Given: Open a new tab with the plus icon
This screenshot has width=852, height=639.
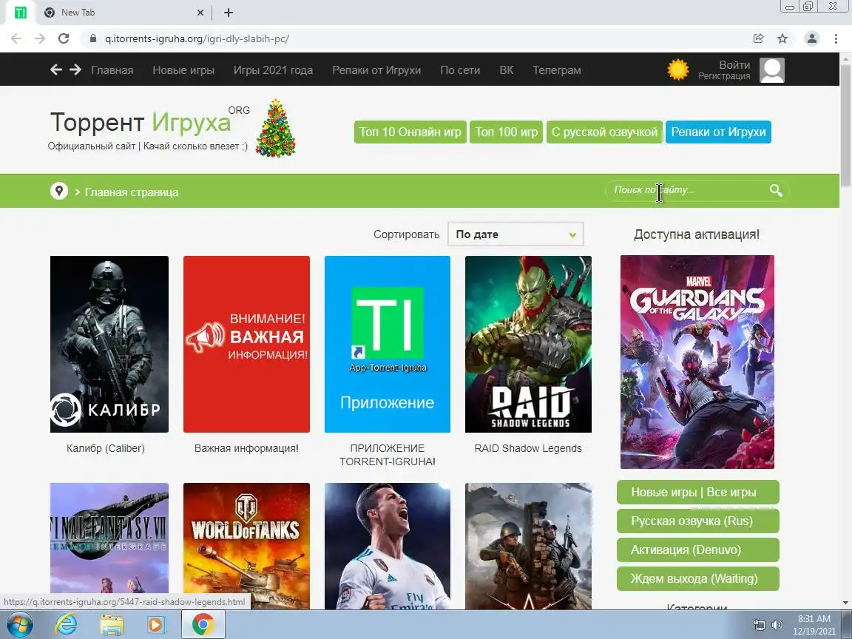Looking at the screenshot, I should (229, 13).
